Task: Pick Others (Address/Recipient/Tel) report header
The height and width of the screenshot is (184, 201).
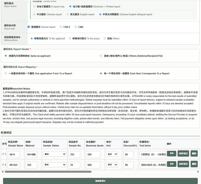Action: tap(101, 56)
